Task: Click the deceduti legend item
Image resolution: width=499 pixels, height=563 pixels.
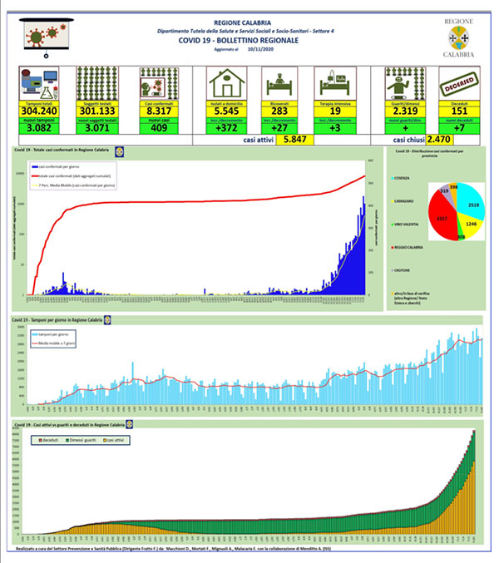Action: [48, 440]
